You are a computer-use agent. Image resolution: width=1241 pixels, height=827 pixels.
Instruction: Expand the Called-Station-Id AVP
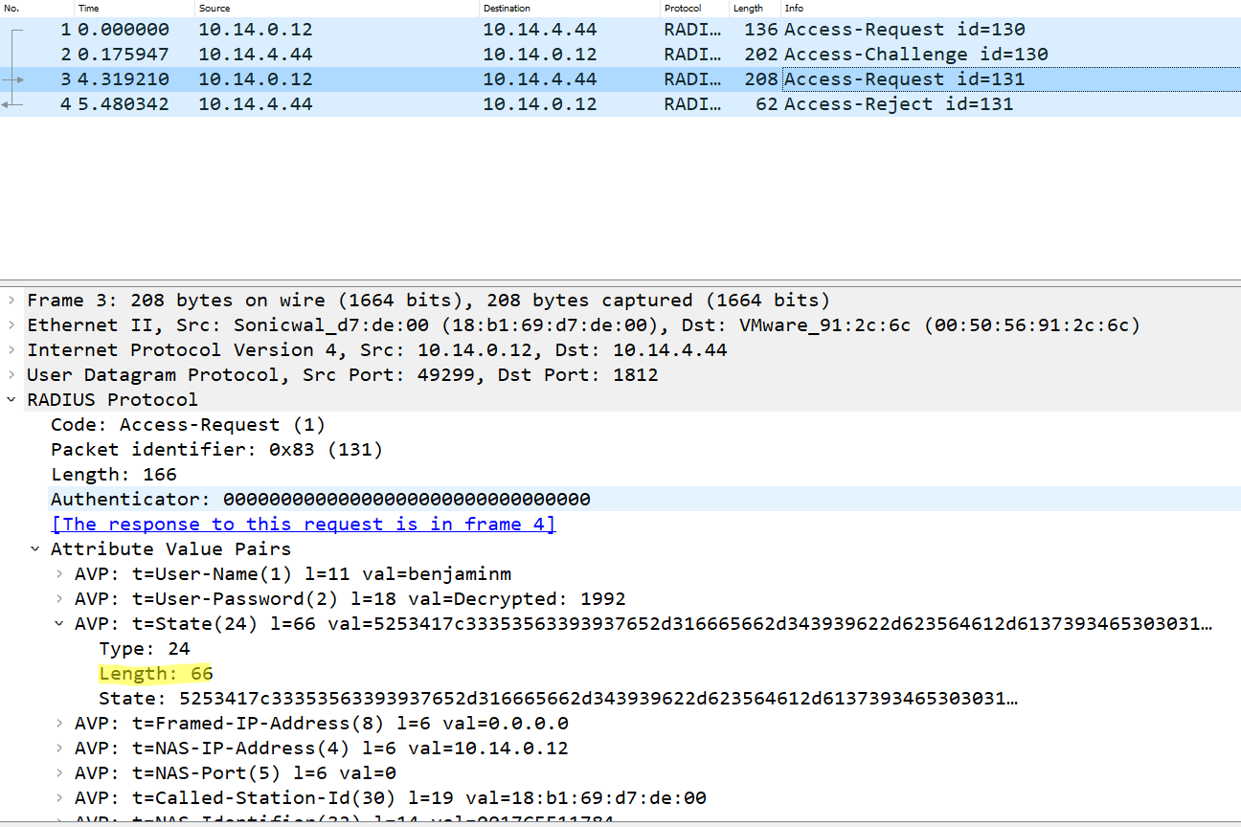(59, 797)
